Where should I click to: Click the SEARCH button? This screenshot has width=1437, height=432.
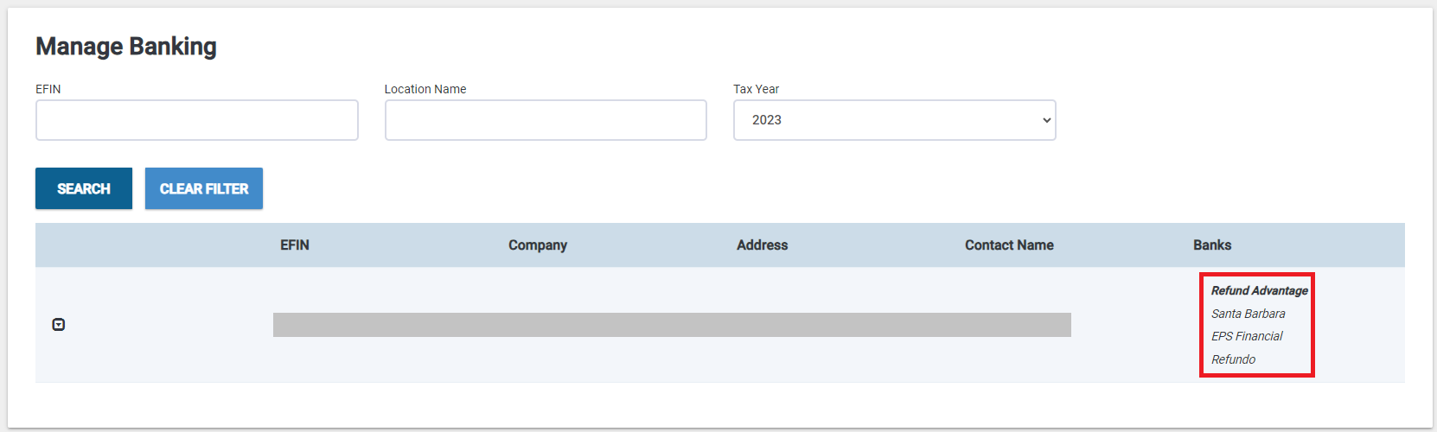84,188
